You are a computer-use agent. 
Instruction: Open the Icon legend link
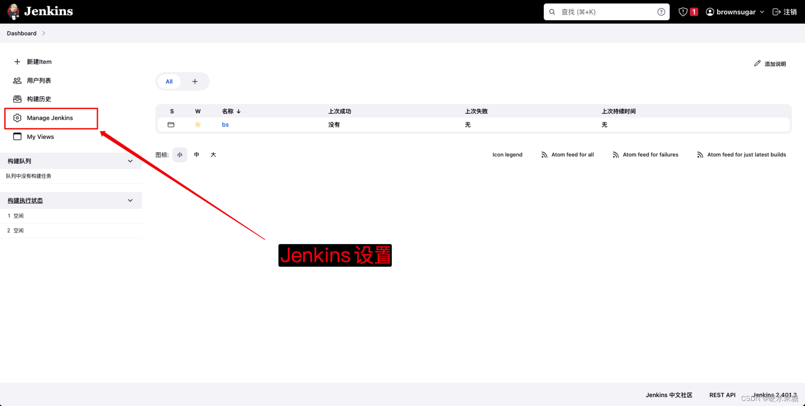point(507,155)
